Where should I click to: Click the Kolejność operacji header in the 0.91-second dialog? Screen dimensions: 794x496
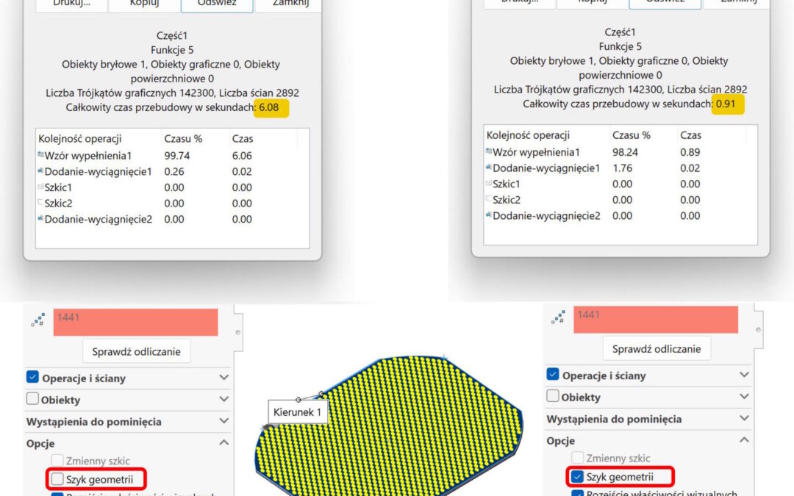(528, 135)
